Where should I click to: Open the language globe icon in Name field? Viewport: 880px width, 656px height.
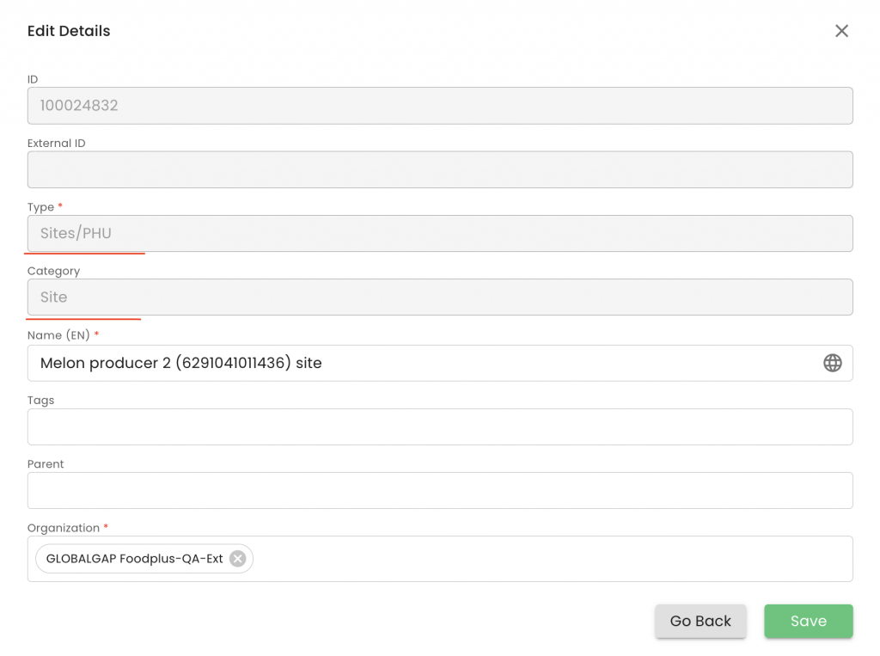coord(832,363)
